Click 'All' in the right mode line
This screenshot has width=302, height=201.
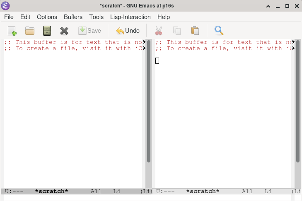[x=247, y=191]
